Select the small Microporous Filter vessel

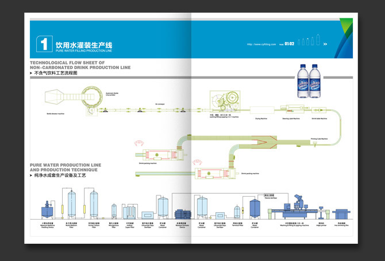click(x=114, y=212)
